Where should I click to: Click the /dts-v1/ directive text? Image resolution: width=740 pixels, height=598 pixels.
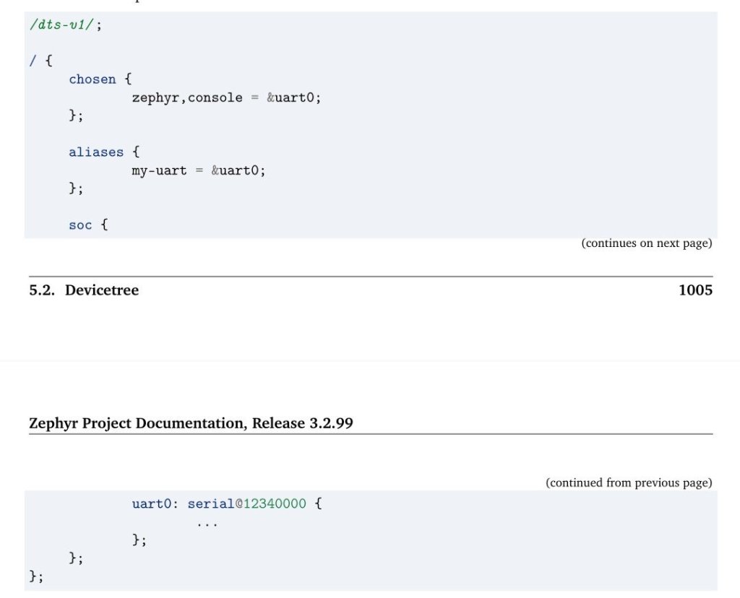63,25
